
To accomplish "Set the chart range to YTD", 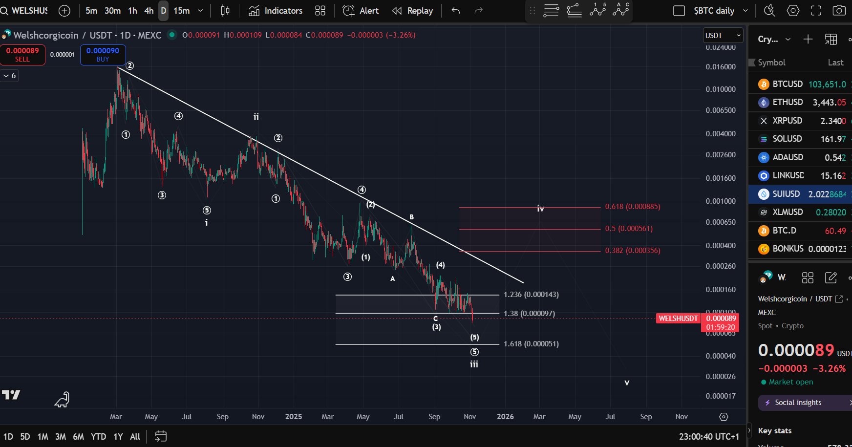I will (x=98, y=436).
